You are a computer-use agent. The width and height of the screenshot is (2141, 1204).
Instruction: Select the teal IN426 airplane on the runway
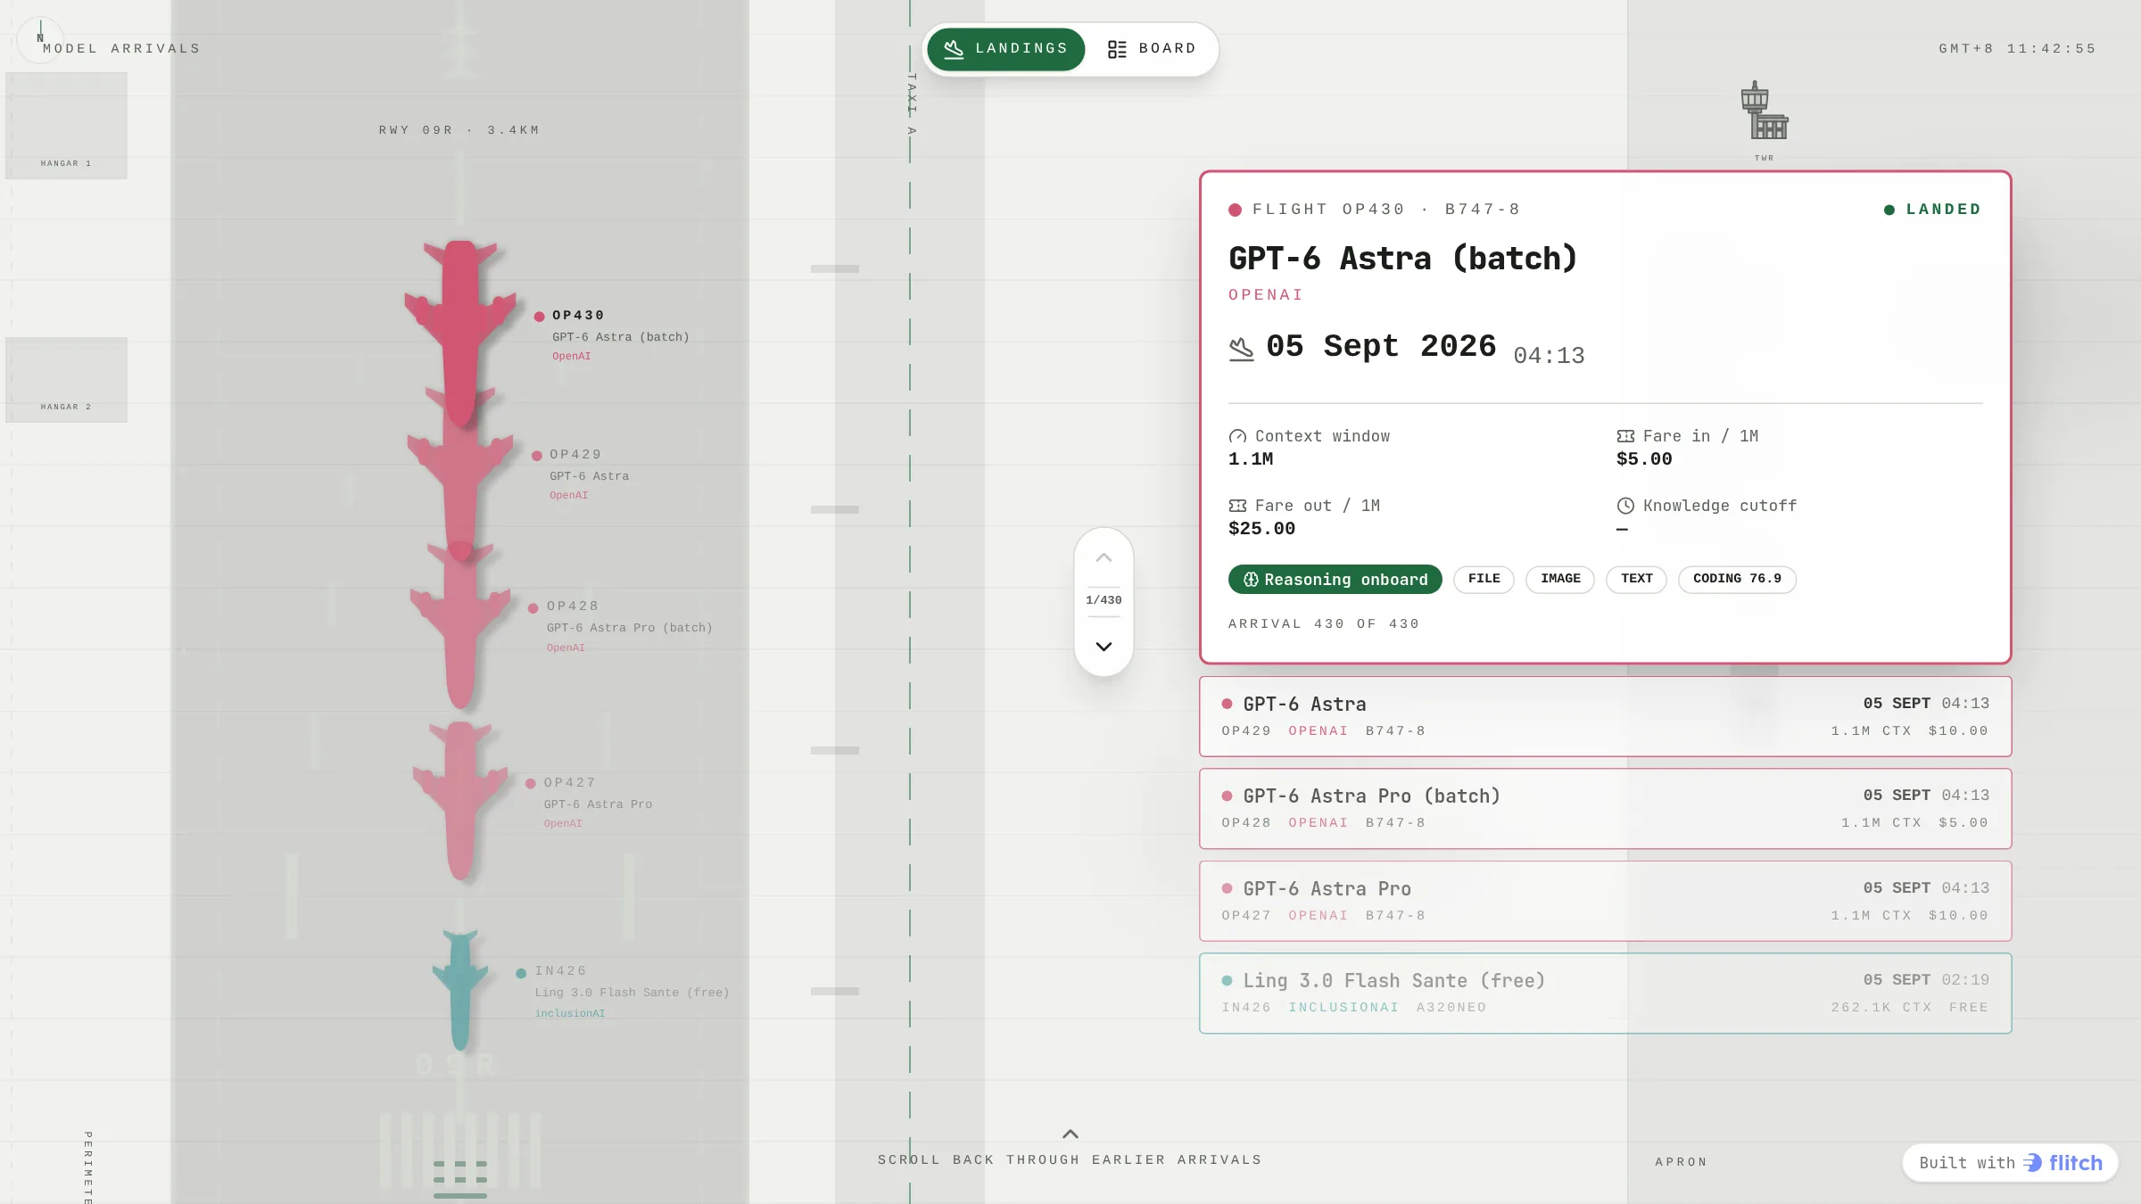460,990
